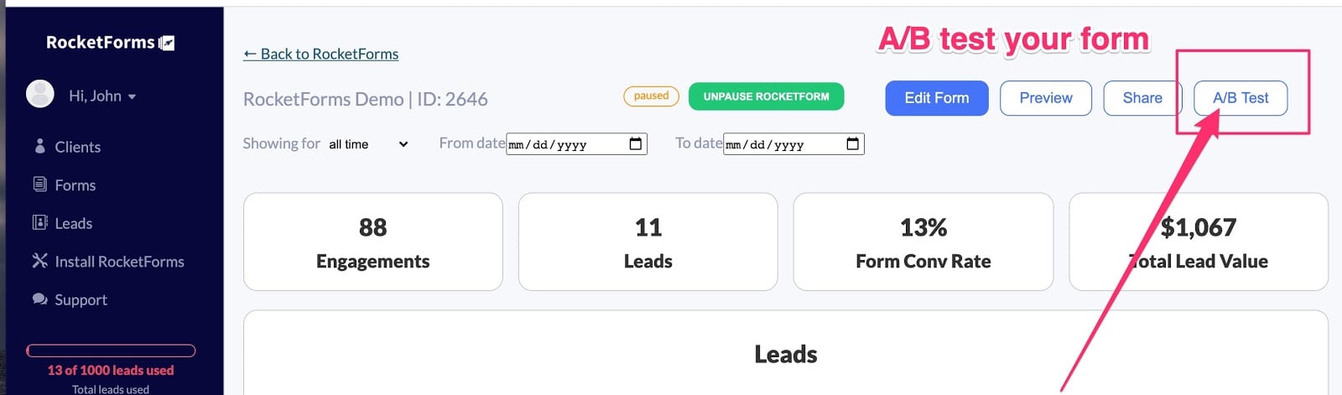Screen dimensions: 1342x395
Task: Click the RocketForms logo icon
Action: click(x=167, y=43)
